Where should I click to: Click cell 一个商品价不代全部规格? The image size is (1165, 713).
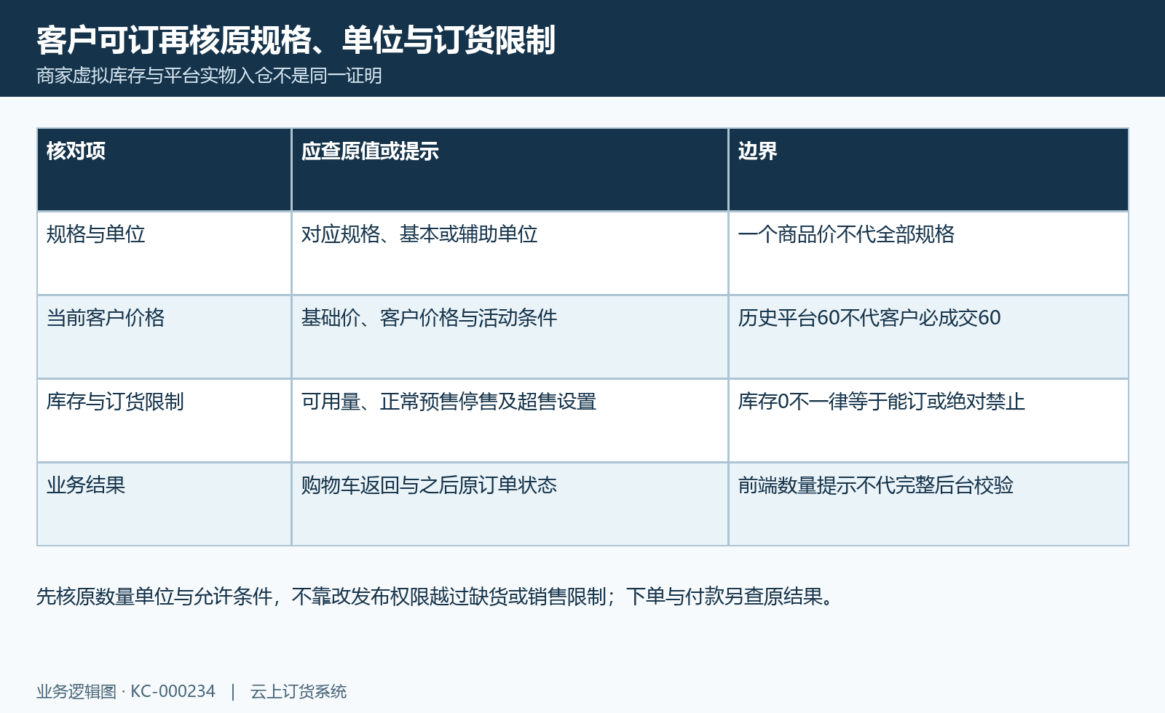tap(928, 253)
